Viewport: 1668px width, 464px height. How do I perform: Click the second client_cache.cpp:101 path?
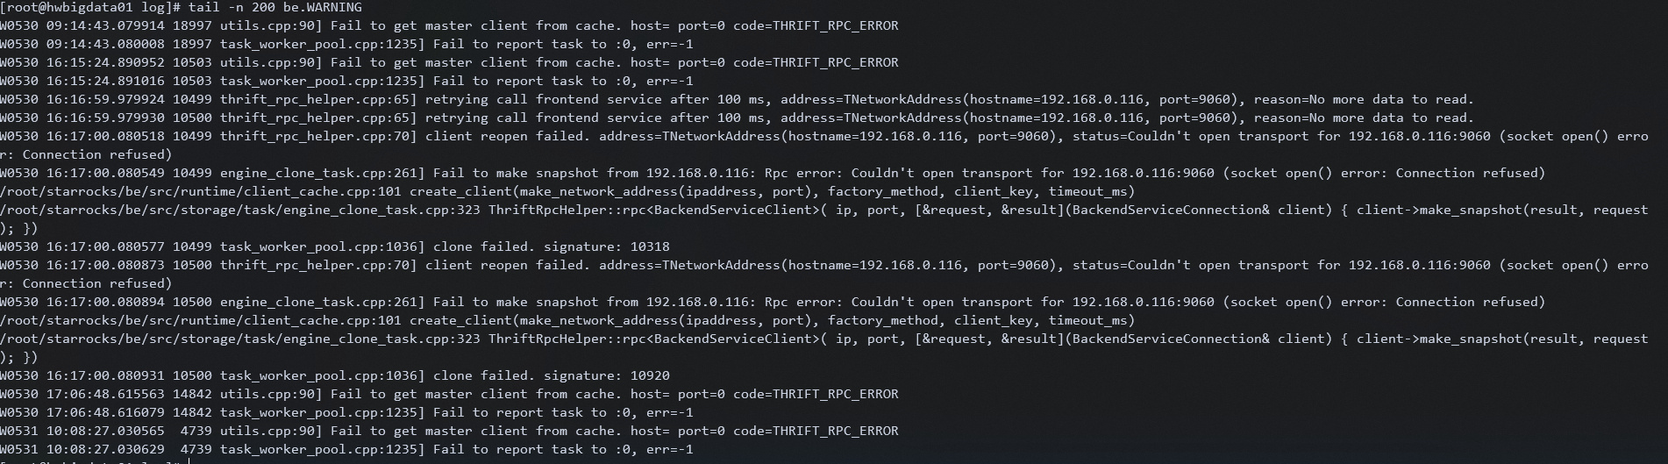[201, 320]
